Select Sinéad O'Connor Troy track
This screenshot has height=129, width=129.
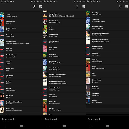[x=21, y=29]
